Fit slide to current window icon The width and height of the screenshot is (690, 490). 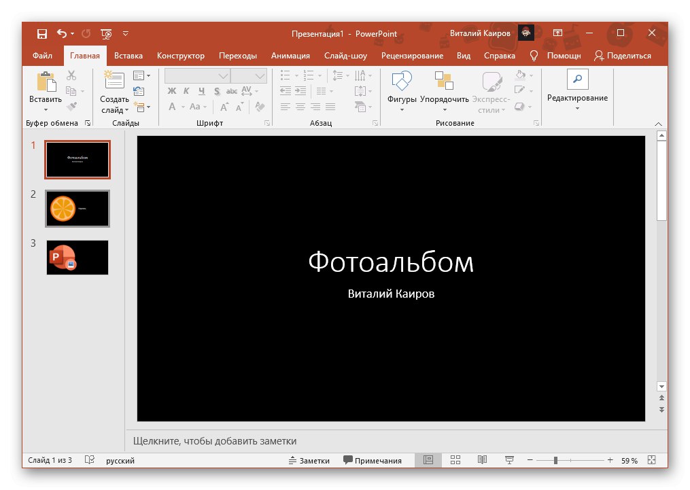[652, 460]
